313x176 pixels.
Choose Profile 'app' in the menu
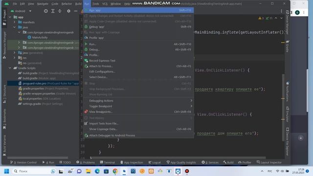[x=138, y=38]
